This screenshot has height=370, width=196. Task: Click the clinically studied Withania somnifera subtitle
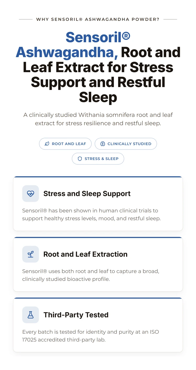[x=98, y=119]
